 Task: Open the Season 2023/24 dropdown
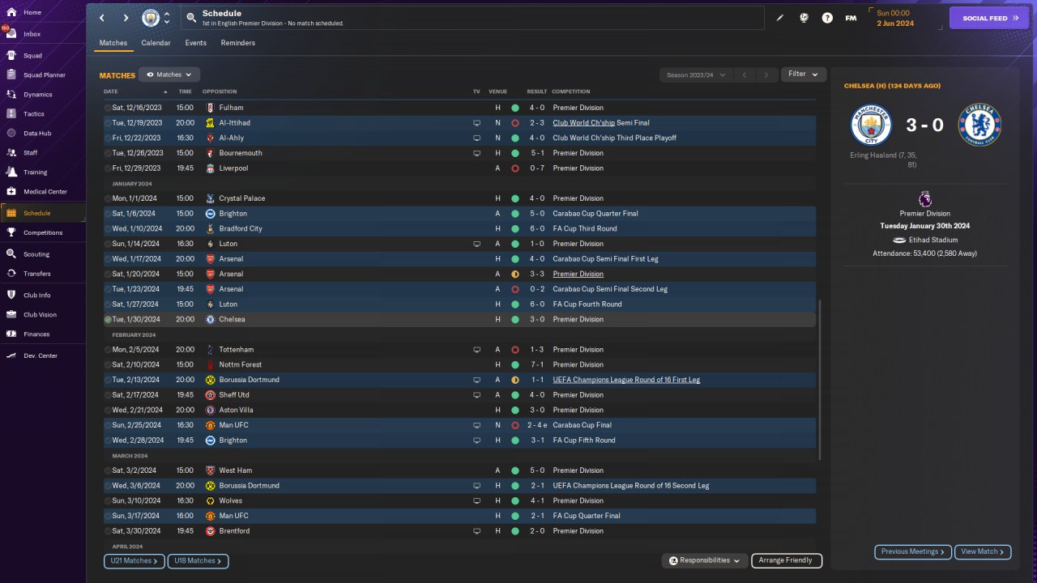pos(696,75)
